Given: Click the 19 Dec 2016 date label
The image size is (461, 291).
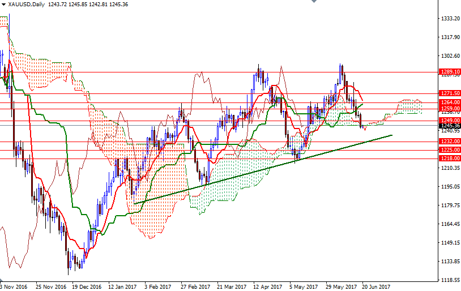Looking at the screenshot, I should coord(87,286).
